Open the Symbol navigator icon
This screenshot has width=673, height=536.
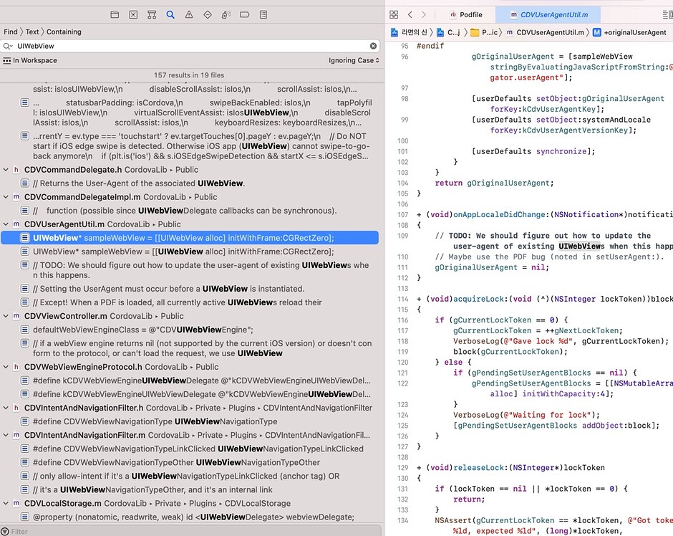click(152, 14)
